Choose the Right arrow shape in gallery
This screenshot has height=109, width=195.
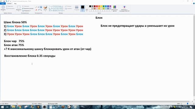point(58,8)
